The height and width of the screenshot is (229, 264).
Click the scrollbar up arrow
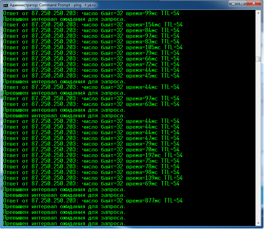pos(258,13)
